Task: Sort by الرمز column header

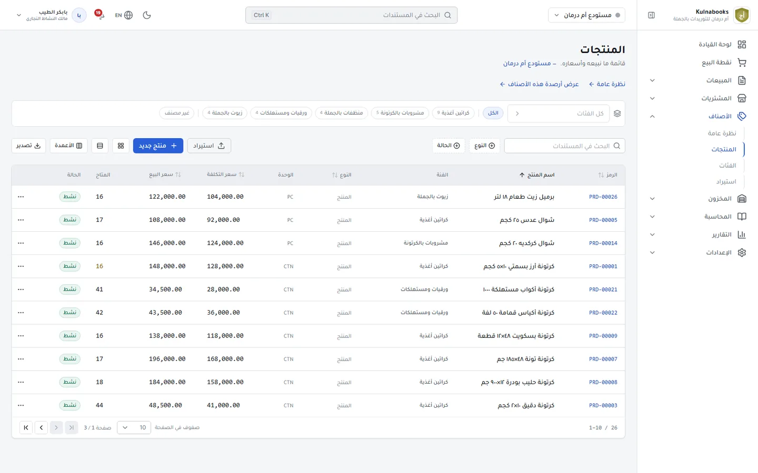Action: 607,174
